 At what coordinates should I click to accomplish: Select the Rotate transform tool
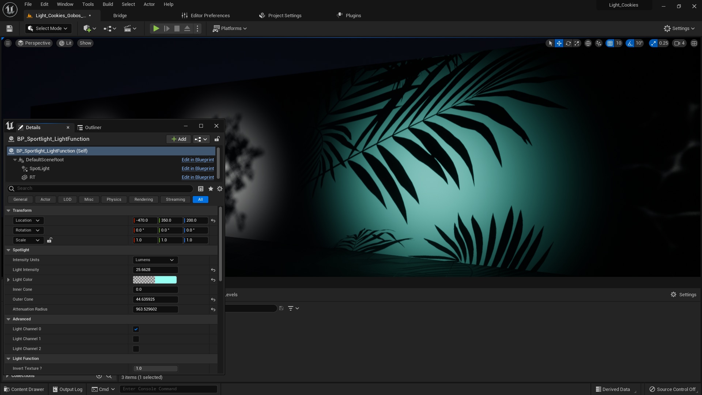(568, 43)
